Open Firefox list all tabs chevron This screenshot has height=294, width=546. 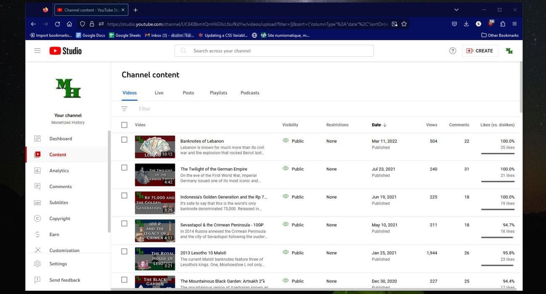(x=457, y=10)
